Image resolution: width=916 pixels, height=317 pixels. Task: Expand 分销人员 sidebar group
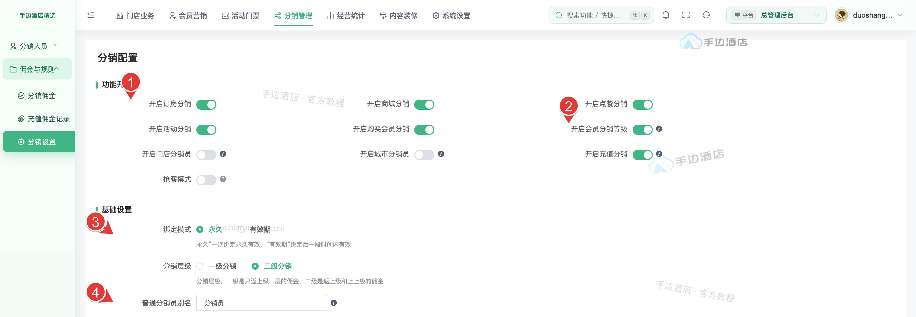[x=37, y=46]
